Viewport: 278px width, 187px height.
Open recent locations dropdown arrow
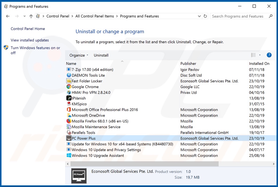[24, 16]
